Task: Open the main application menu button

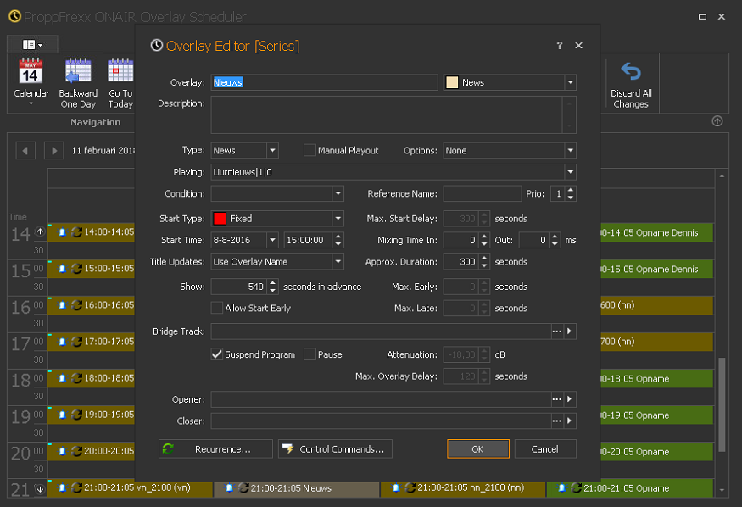Action: 32,44
